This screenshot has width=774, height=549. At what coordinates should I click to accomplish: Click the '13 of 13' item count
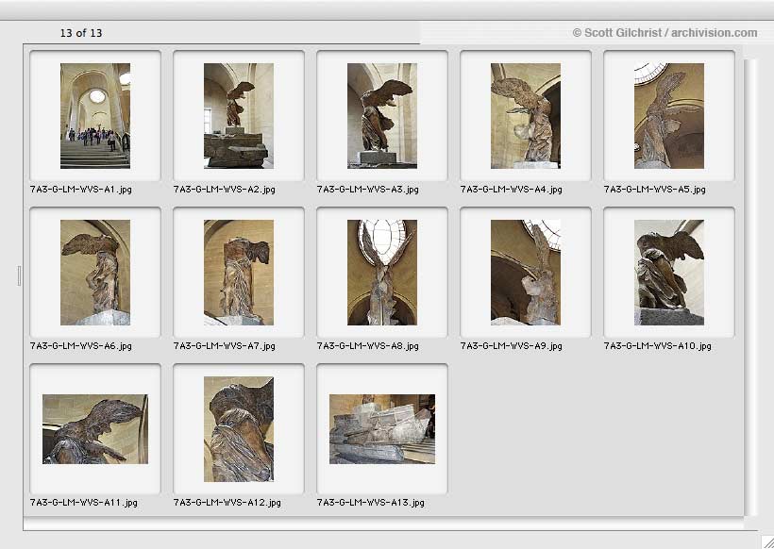point(81,33)
